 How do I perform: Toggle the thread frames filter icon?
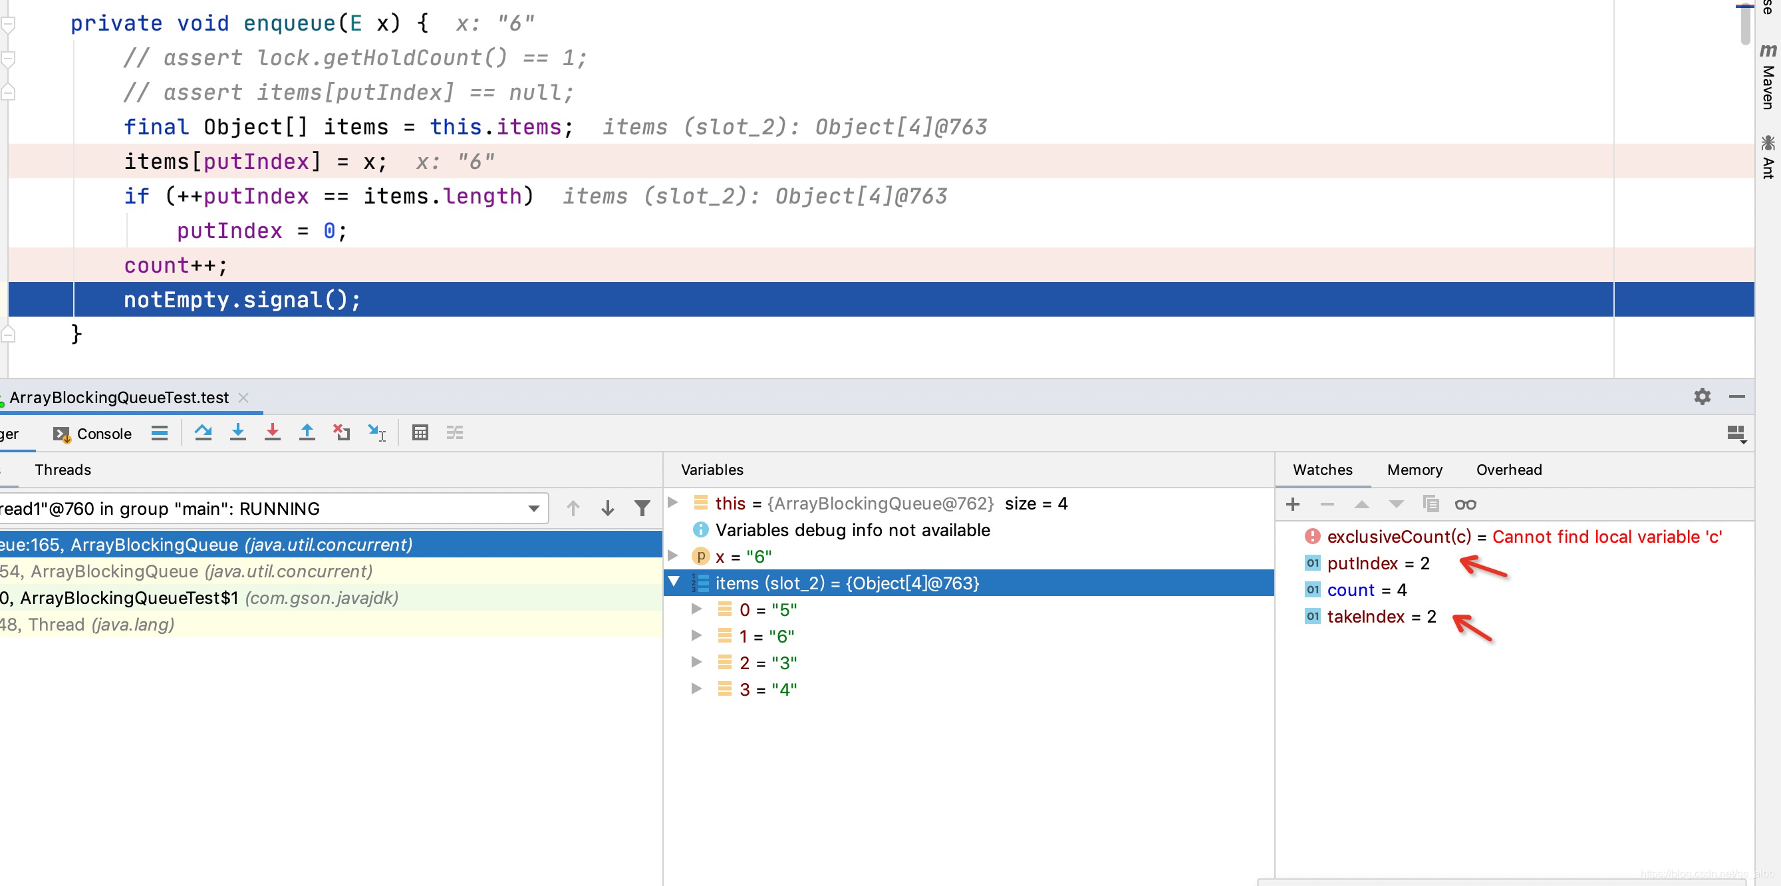[642, 508]
